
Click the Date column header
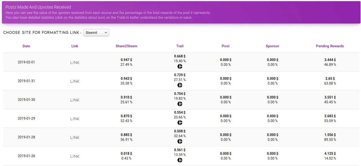[26, 46]
